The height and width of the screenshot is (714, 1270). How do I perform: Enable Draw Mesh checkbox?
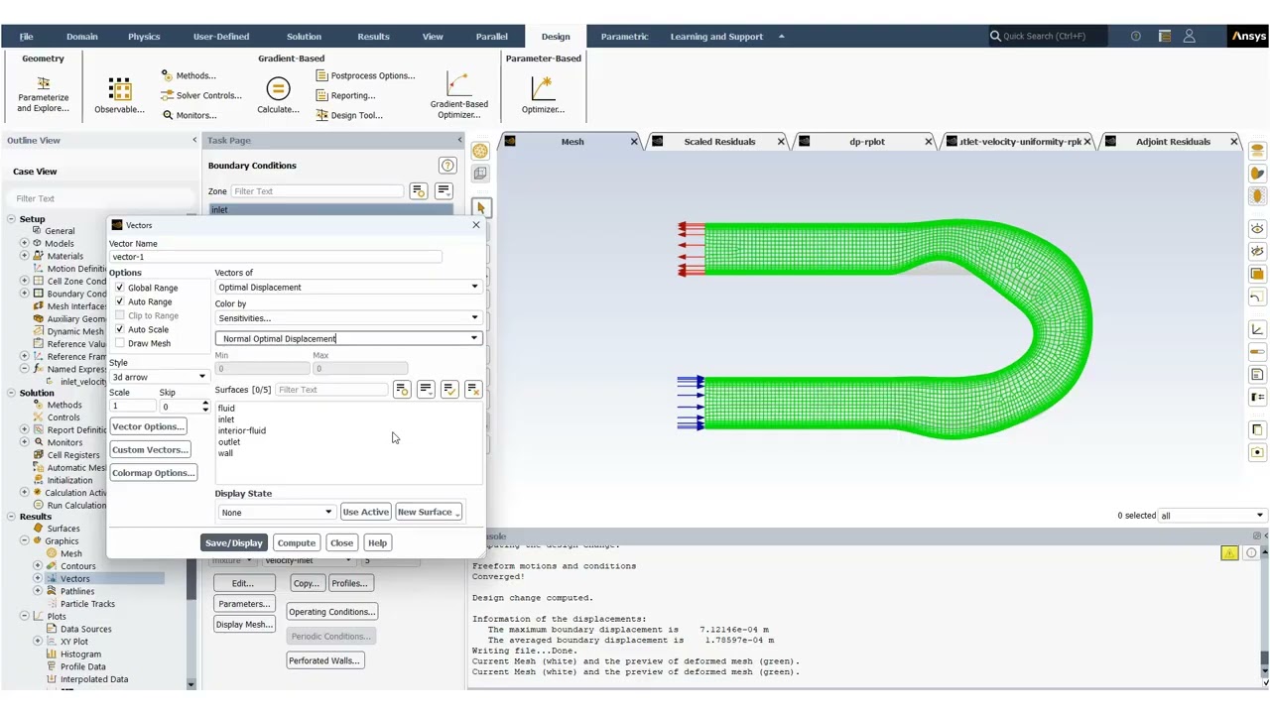120,343
